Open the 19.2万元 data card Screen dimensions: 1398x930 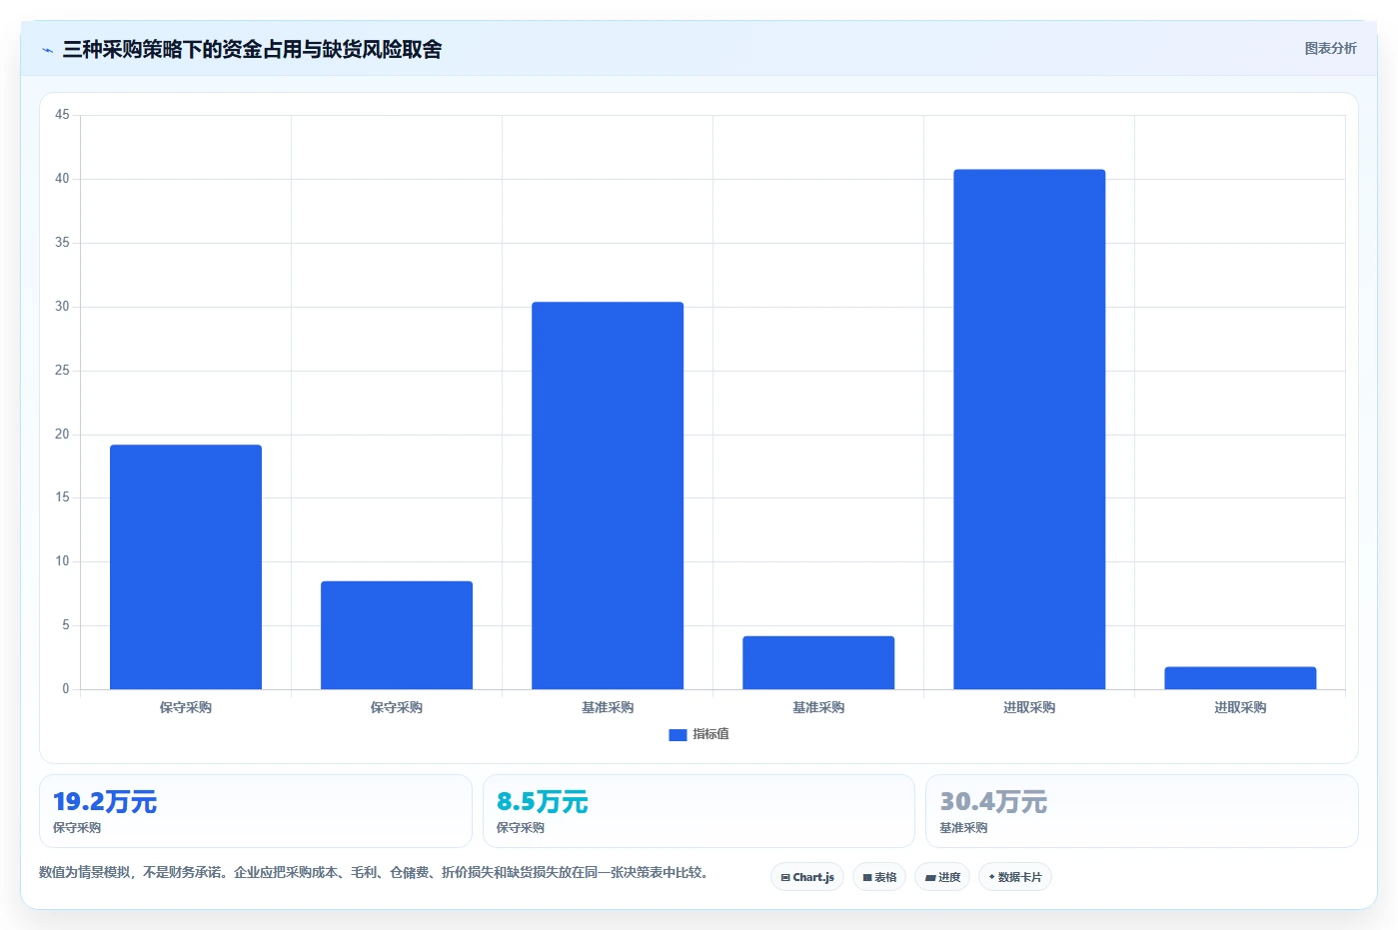255,811
